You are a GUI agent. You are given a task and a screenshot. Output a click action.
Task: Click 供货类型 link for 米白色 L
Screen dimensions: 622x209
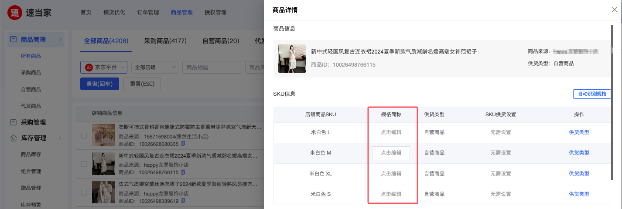[579, 132]
